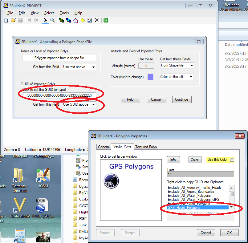Viewport: 248px width, 243px height.
Task: Click the GUID list scroll down arrow
Action: point(231,207)
